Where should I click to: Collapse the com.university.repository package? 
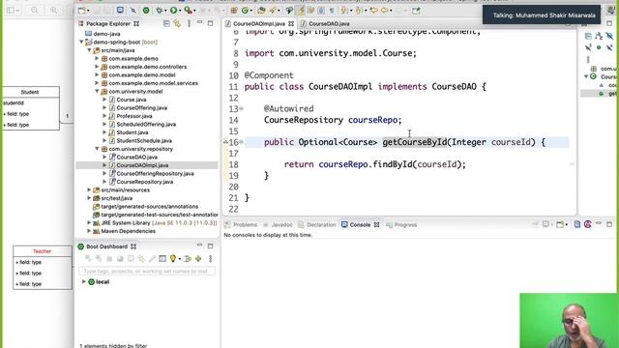point(97,149)
